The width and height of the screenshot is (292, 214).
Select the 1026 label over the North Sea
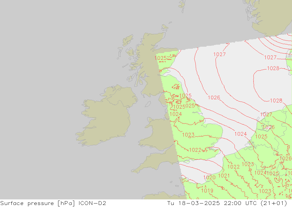[214, 98]
